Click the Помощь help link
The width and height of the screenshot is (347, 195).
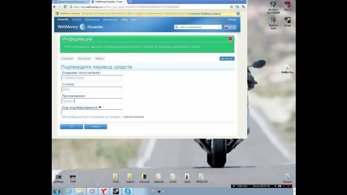[x=232, y=19]
